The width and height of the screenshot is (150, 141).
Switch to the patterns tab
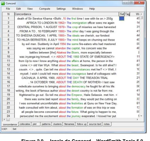click(46, 124)
